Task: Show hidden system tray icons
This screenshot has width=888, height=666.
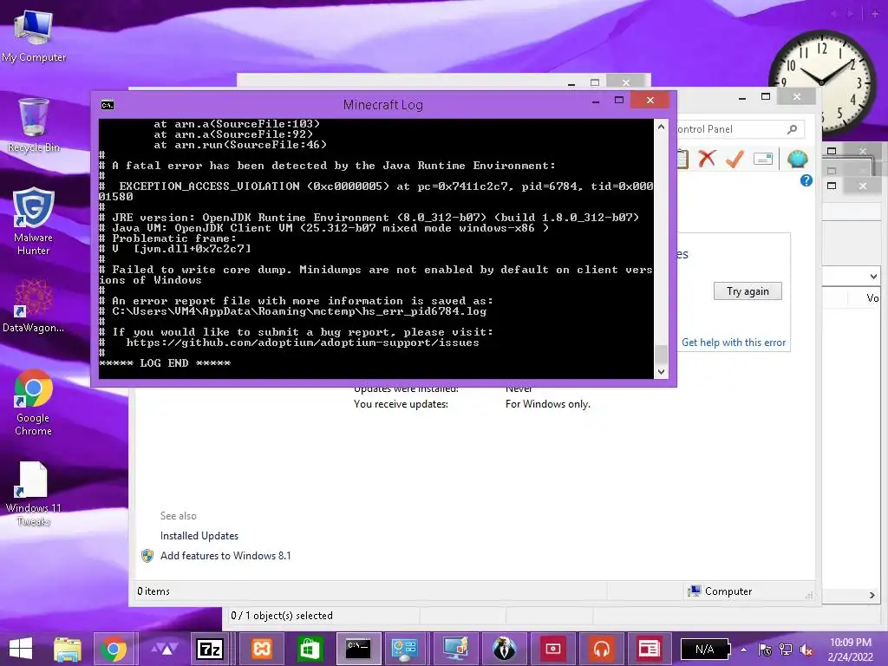Action: pos(743,650)
